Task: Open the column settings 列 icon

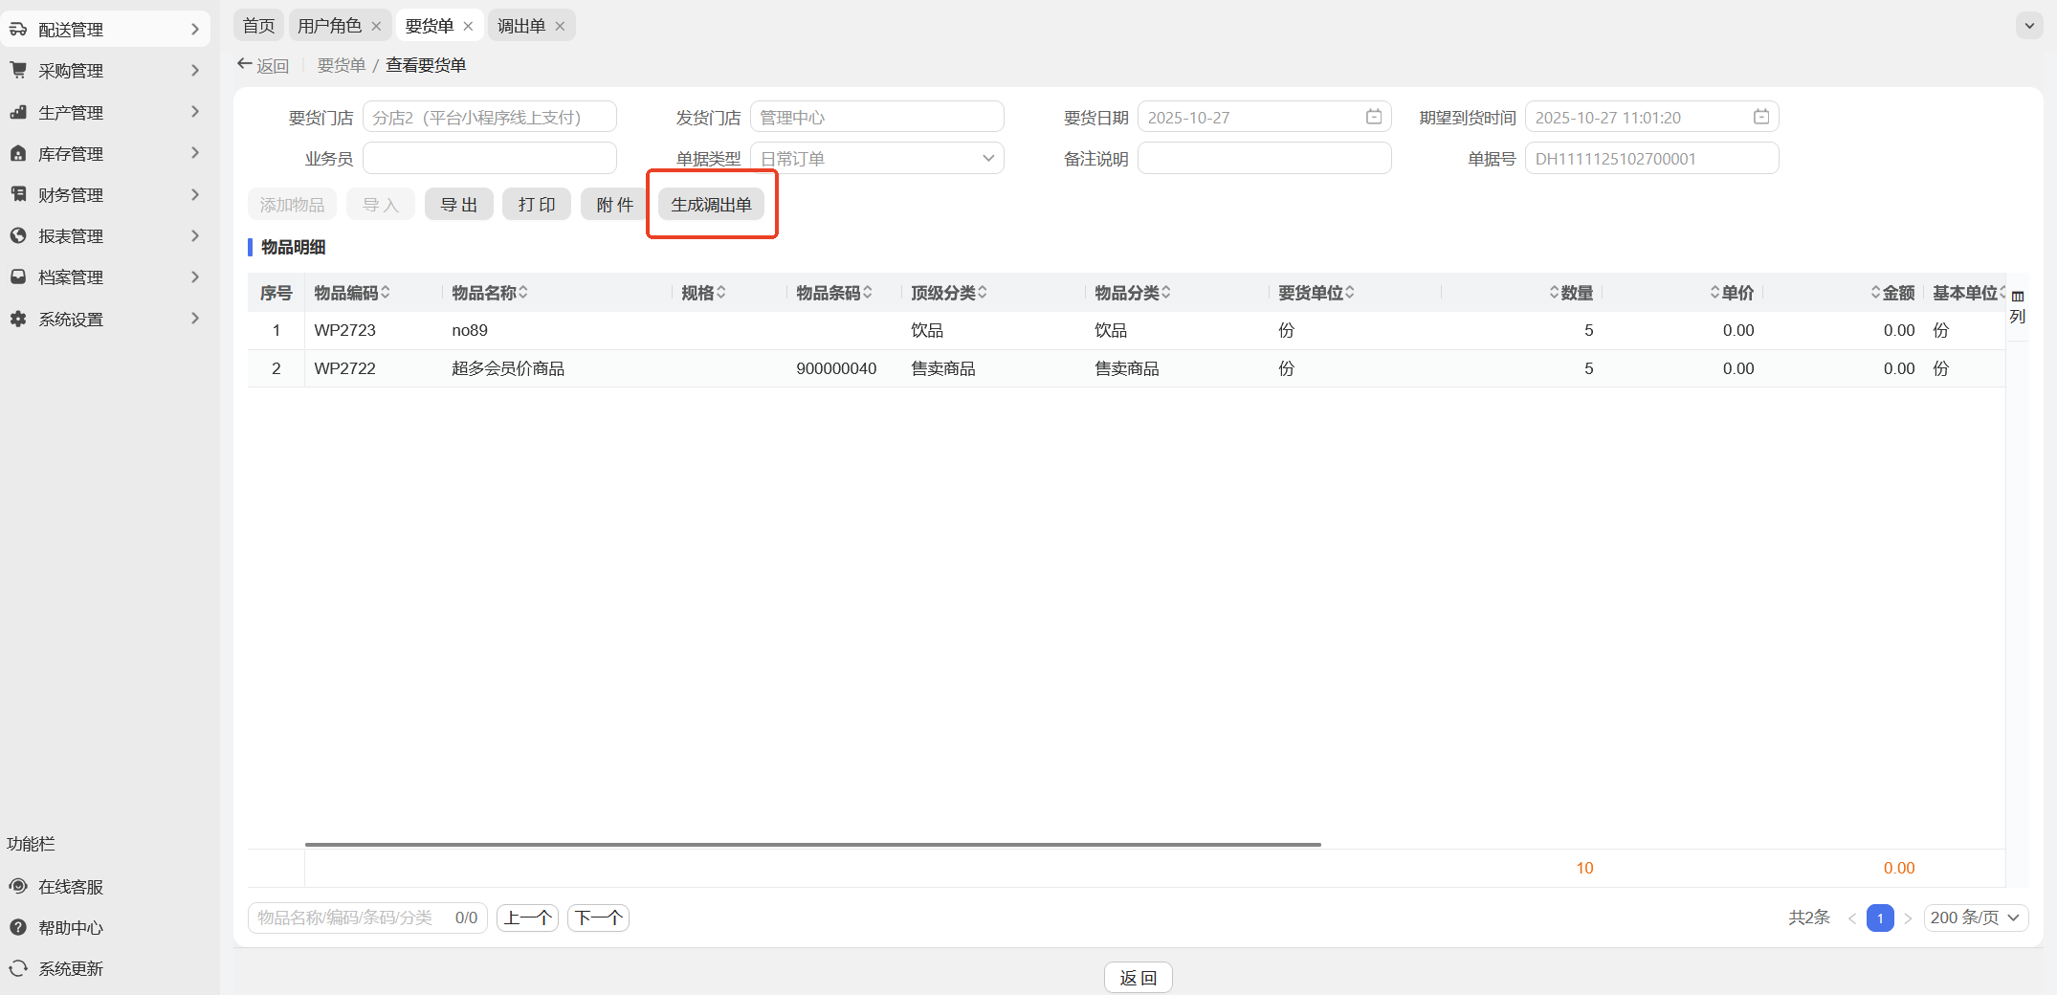Action: (2018, 306)
